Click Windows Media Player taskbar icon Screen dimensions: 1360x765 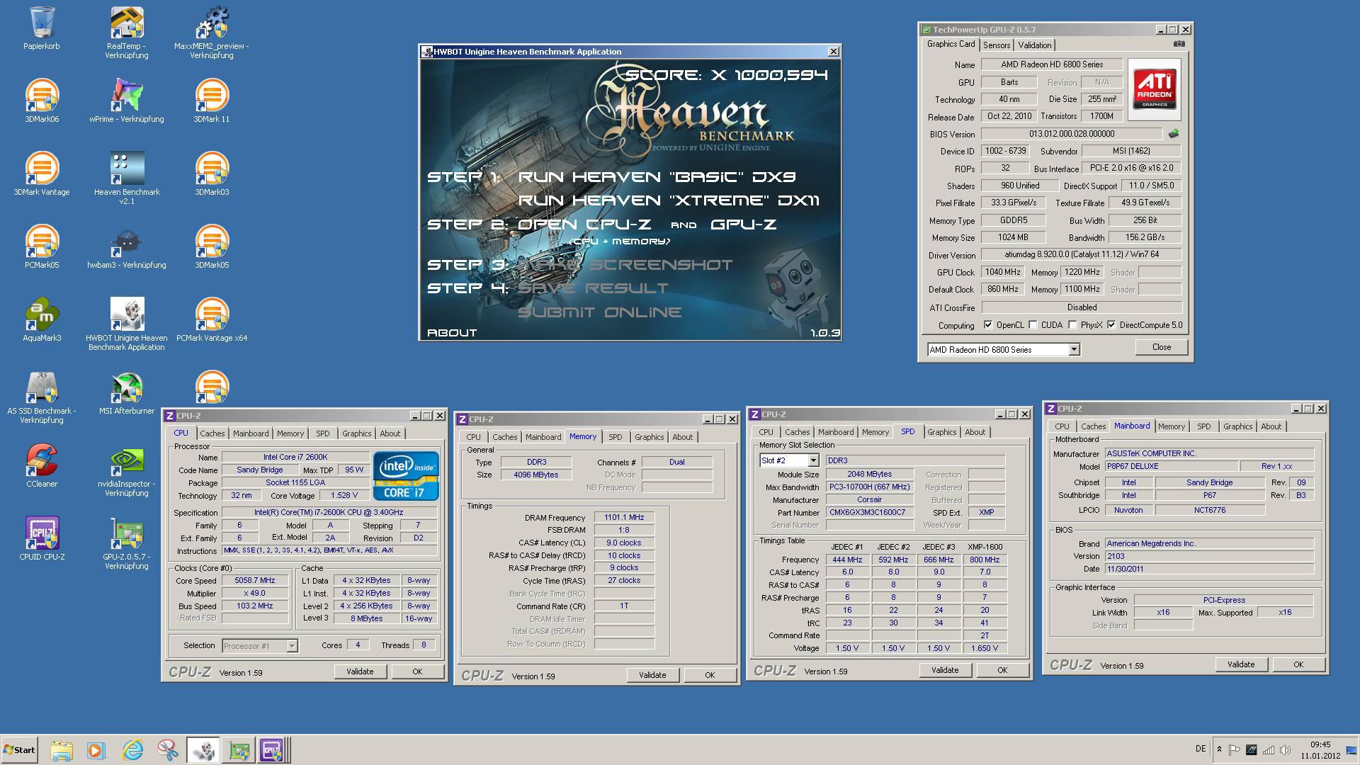[x=96, y=750]
